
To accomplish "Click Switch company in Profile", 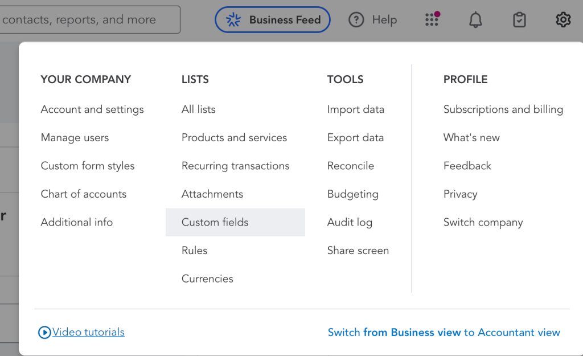I will click(x=483, y=222).
